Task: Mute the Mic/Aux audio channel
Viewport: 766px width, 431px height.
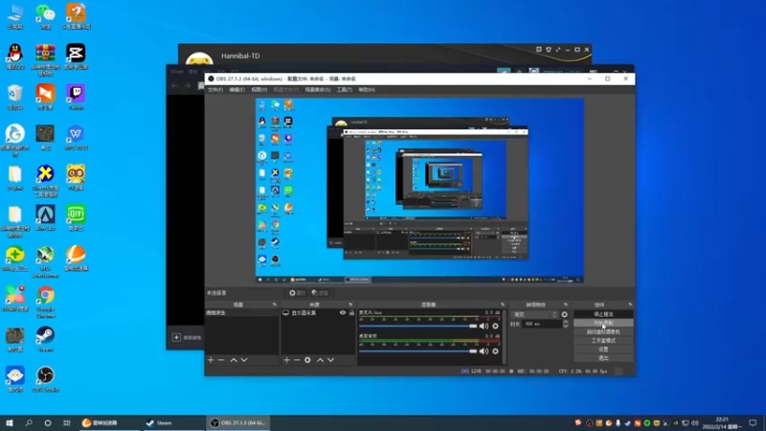Action: pyautogui.click(x=484, y=326)
